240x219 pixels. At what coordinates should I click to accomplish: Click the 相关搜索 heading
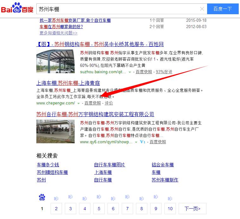coord(47,156)
